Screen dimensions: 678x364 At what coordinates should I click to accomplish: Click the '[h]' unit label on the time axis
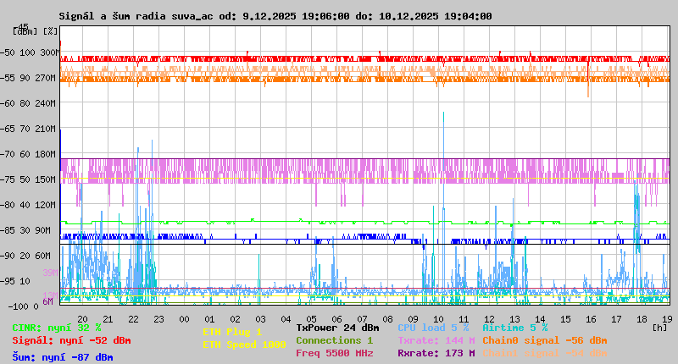659,328
